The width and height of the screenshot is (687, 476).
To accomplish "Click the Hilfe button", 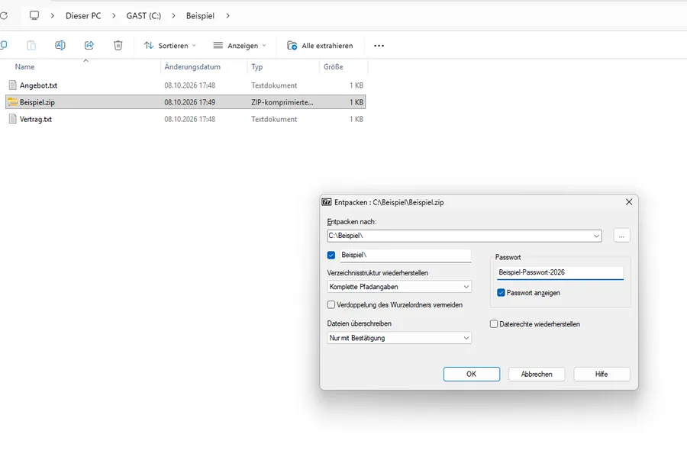I will click(x=602, y=374).
